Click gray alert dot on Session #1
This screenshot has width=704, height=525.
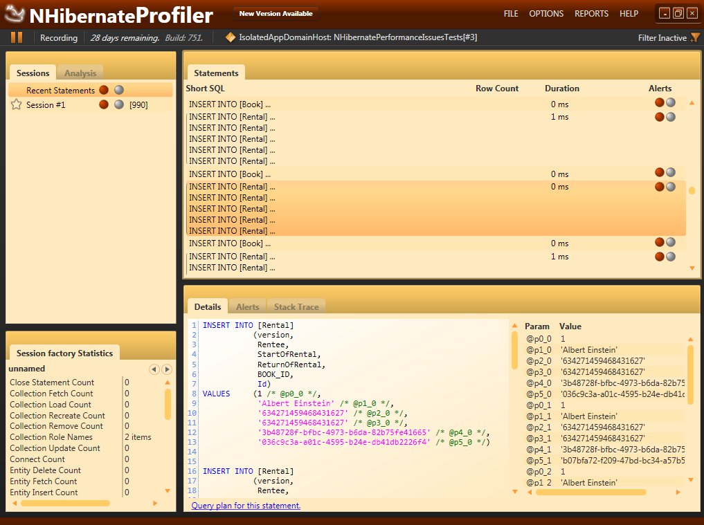coord(119,104)
